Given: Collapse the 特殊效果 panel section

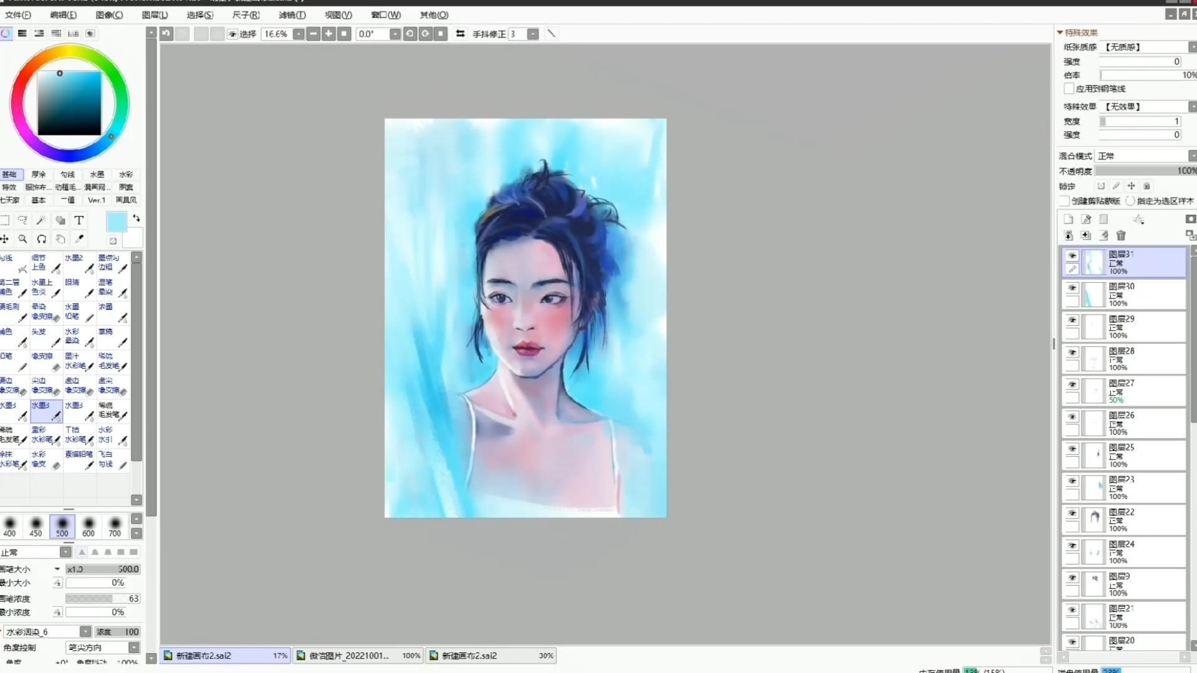Looking at the screenshot, I should (x=1060, y=32).
